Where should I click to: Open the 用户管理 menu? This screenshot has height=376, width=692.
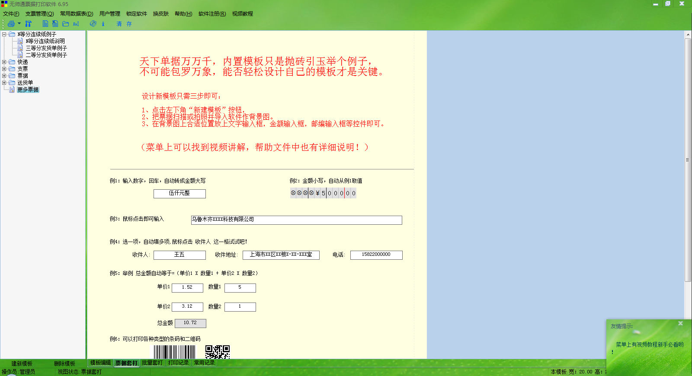[110, 14]
